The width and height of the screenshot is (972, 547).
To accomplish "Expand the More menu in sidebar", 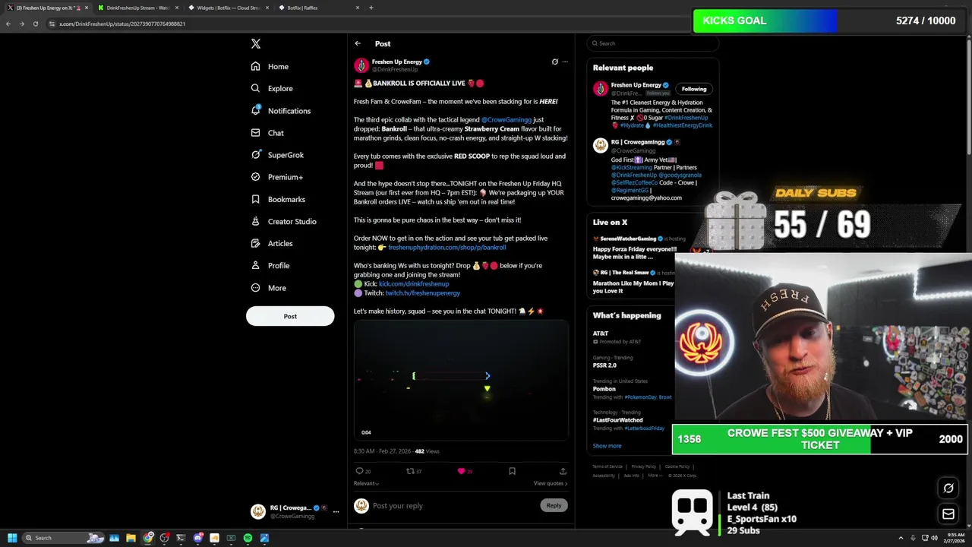I will (x=269, y=288).
